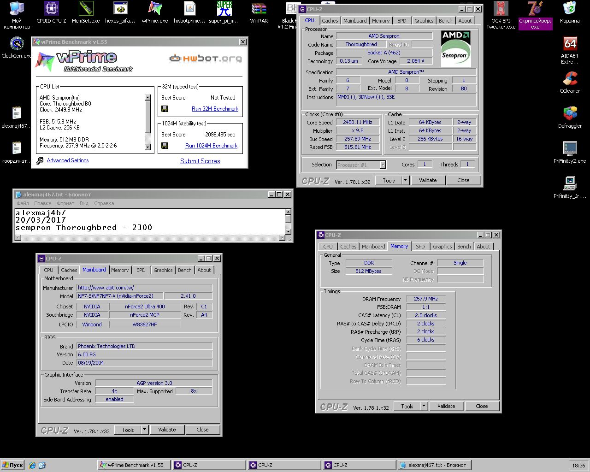590x472 pixels.
Task: Launch super_pi_mod desktop icon
Action: pos(224,12)
